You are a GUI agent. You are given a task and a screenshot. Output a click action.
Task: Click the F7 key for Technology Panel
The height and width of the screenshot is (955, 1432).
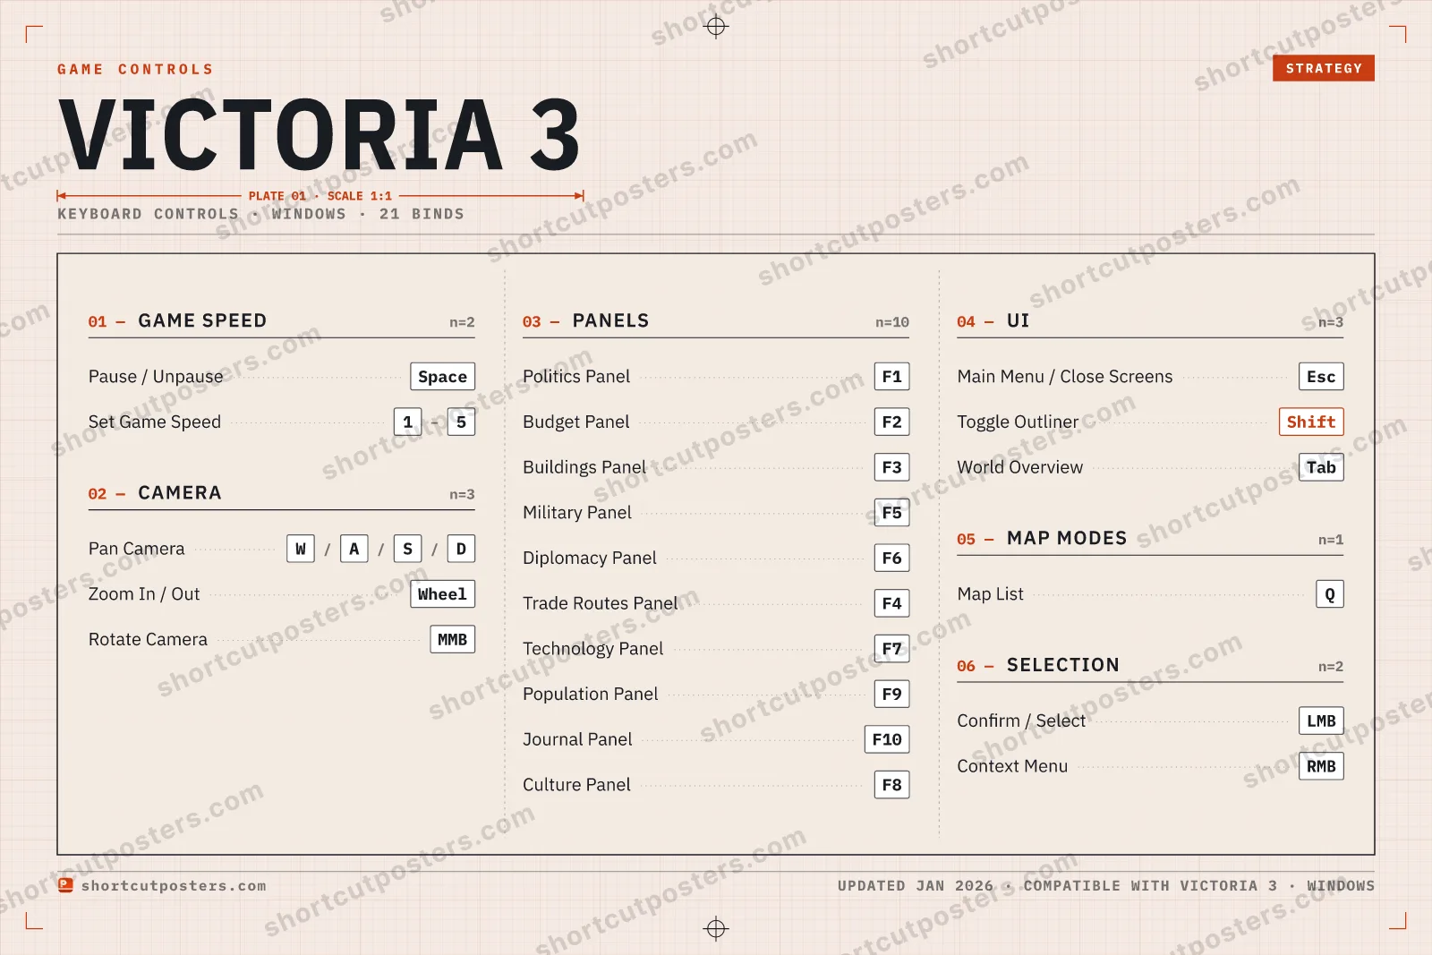891,649
